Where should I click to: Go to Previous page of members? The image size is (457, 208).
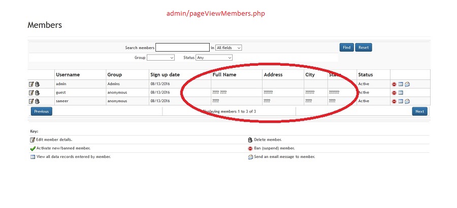42,111
